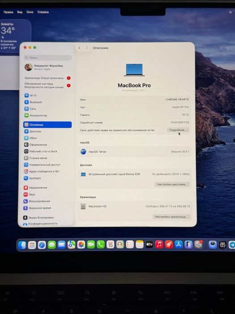Open FaceTime from the Dock

coord(91,245)
